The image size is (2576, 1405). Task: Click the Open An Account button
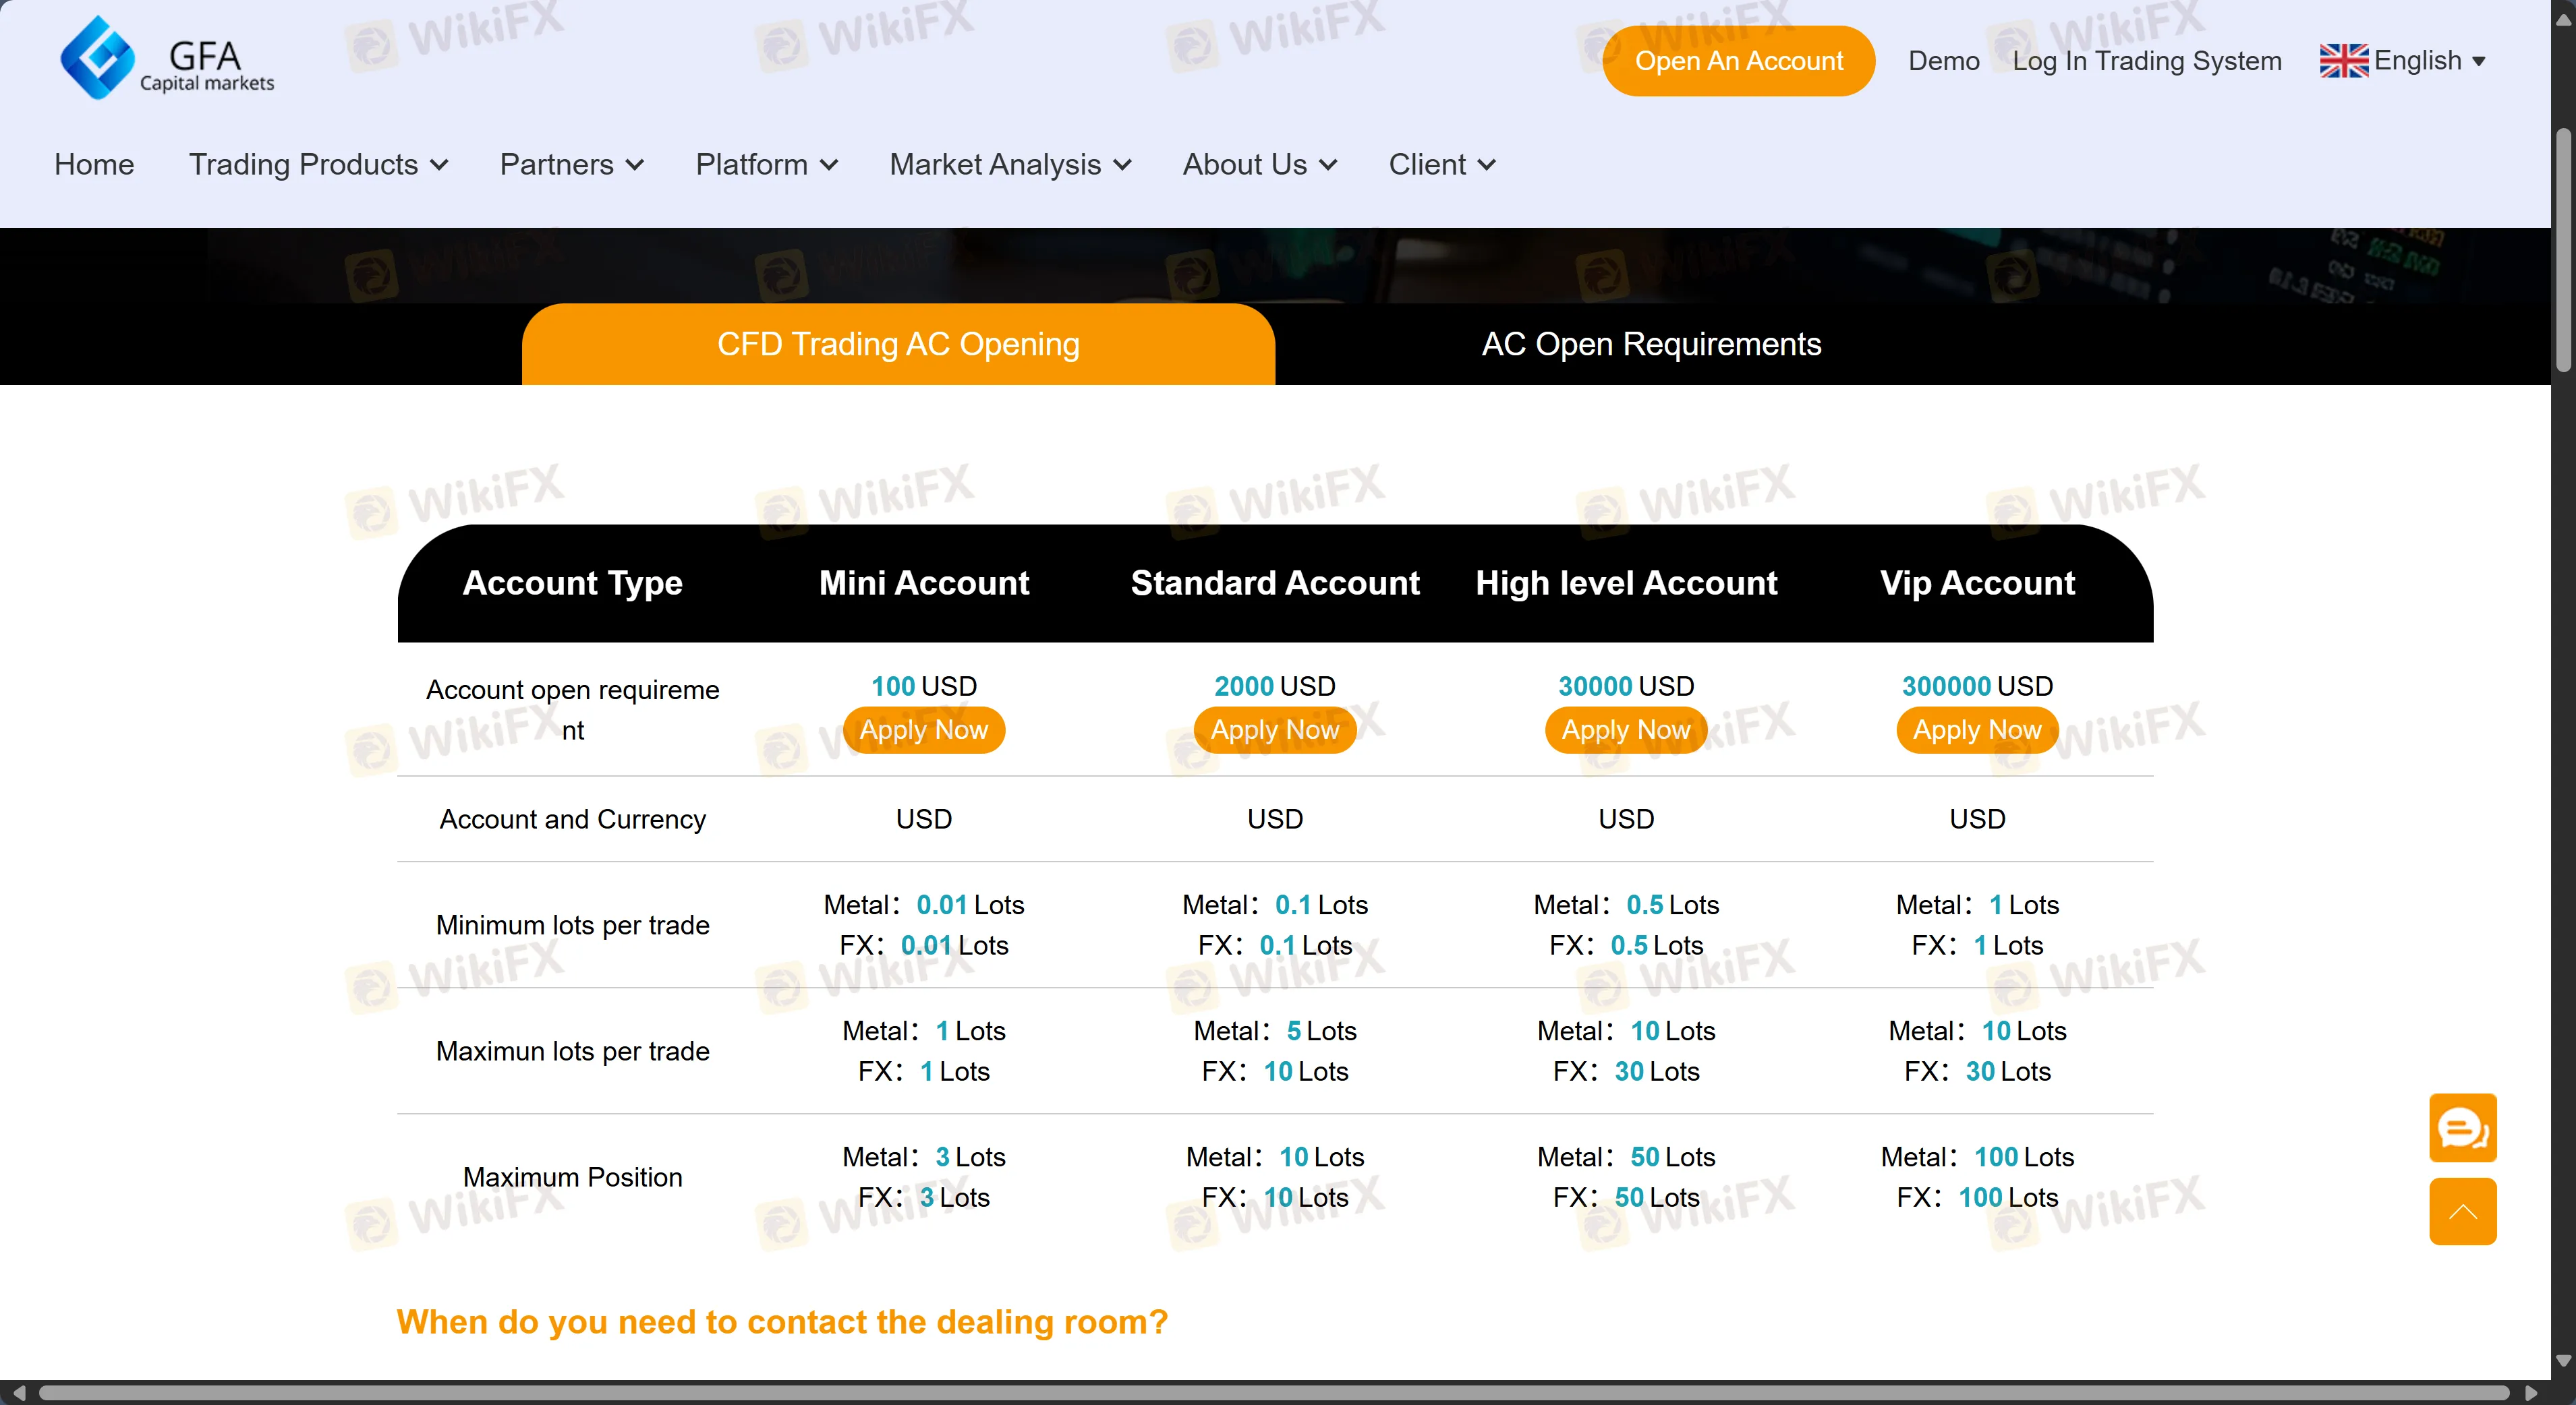[x=1739, y=60]
